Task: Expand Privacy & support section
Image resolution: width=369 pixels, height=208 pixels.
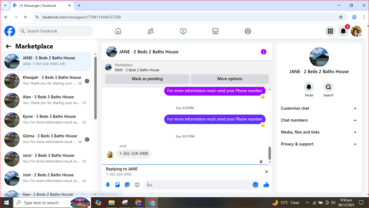Action: 319,144
